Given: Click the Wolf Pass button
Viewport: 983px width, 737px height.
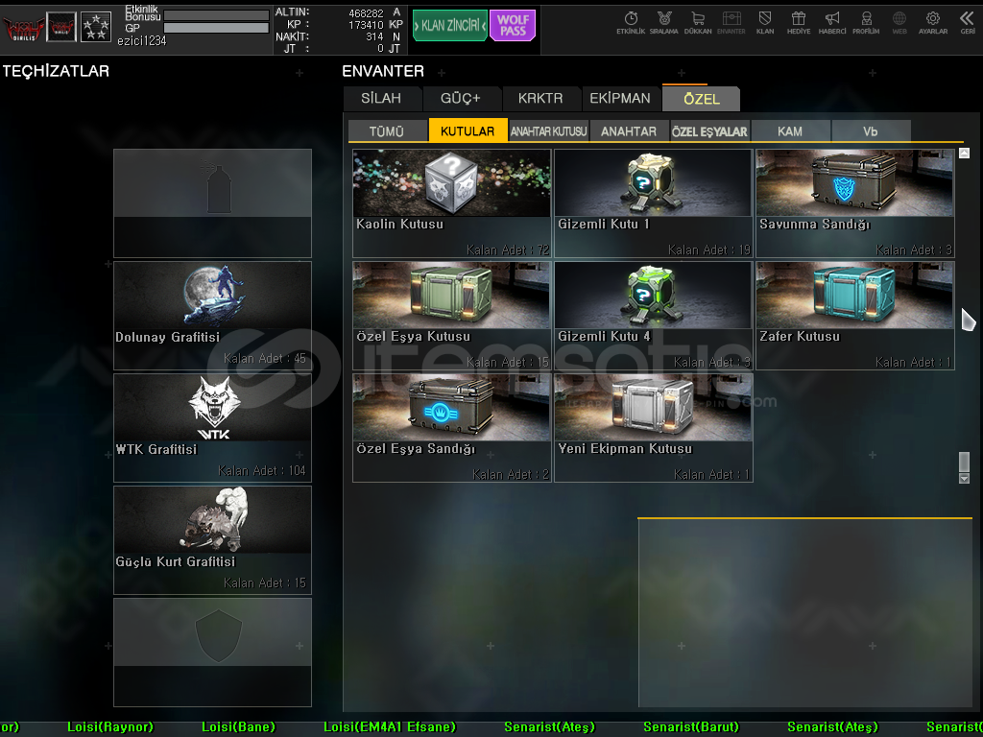Looking at the screenshot, I should coord(513,26).
